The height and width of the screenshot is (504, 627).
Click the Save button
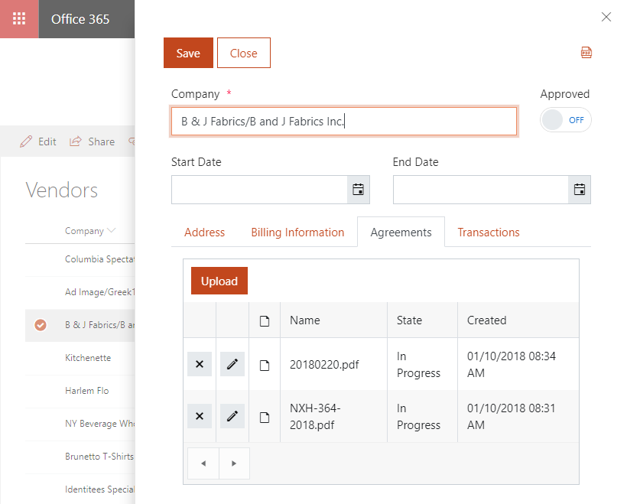[188, 53]
